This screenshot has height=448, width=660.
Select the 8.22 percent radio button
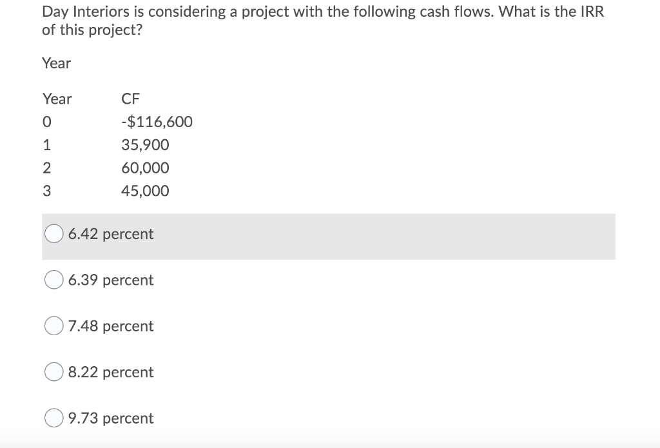pos(54,371)
